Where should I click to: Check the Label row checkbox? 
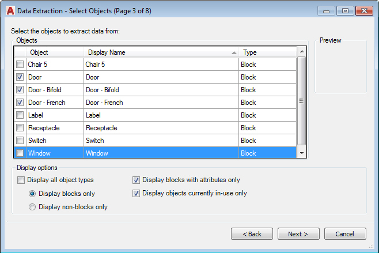click(20, 115)
